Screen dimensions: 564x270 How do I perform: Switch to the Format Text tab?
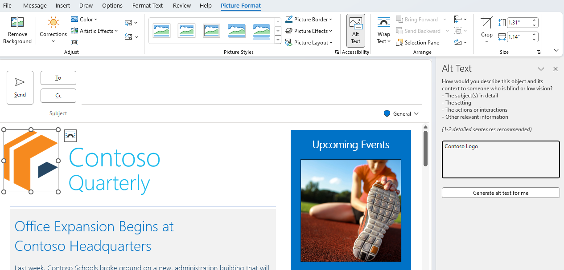pos(148,6)
